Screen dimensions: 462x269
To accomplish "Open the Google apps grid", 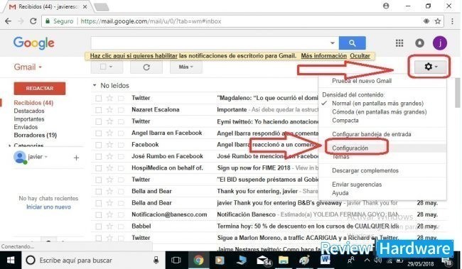I will (x=399, y=43).
